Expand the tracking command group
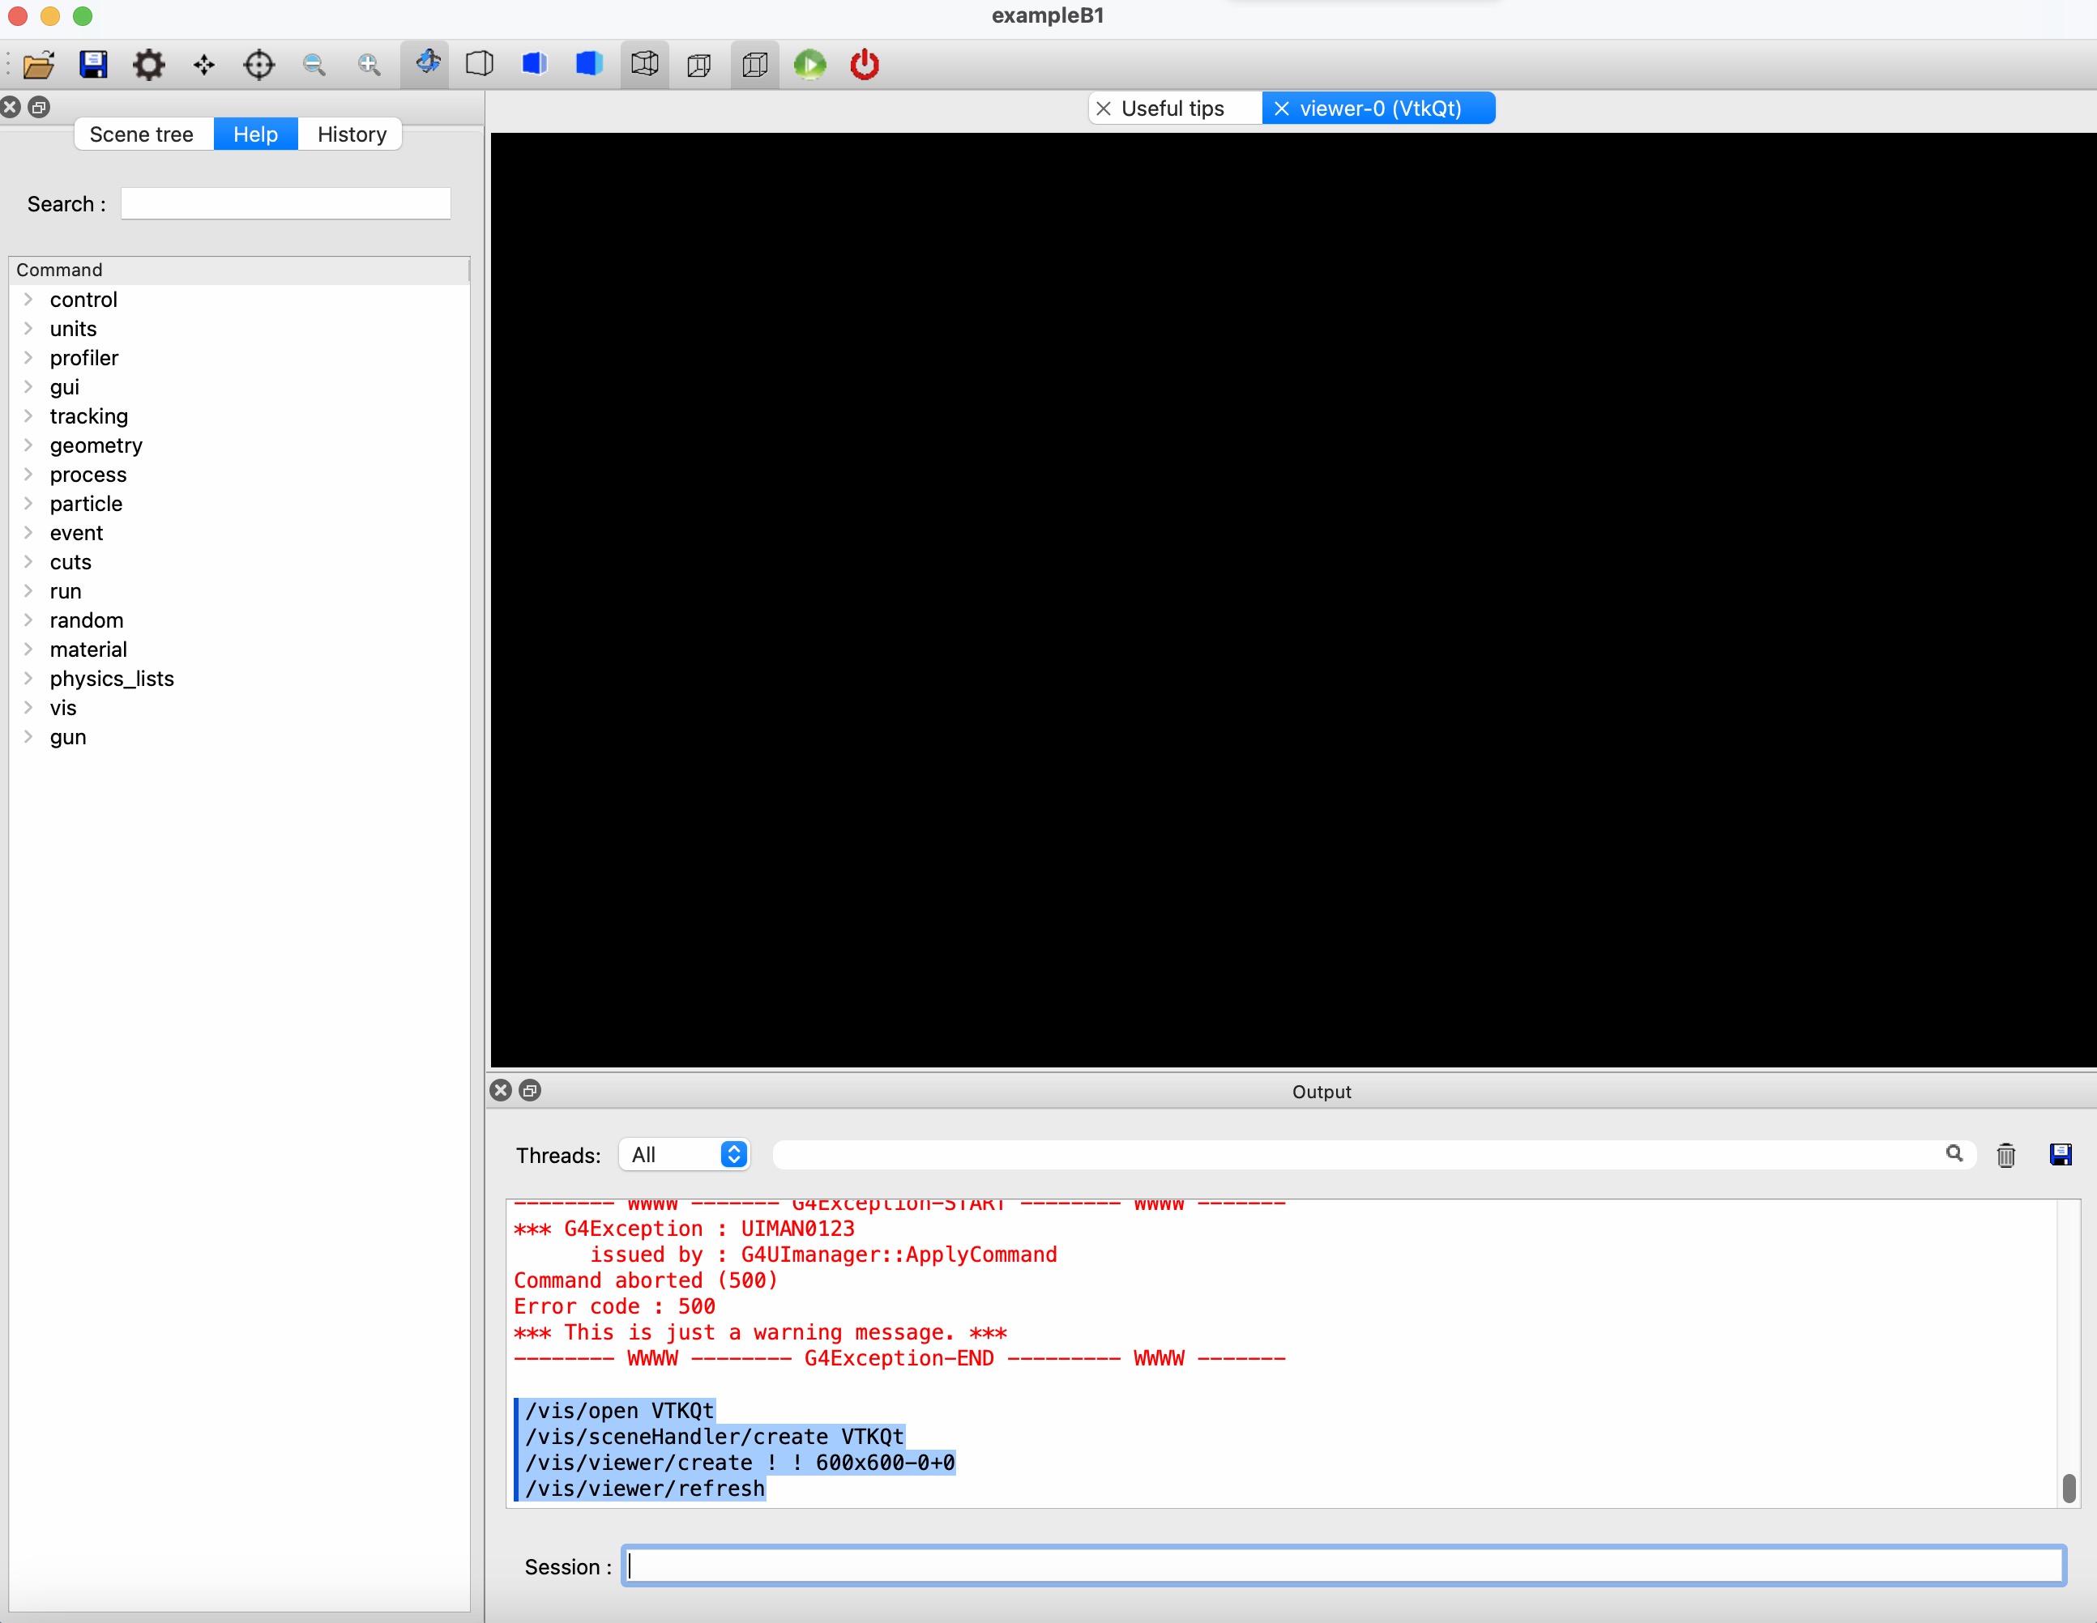 pos(29,415)
